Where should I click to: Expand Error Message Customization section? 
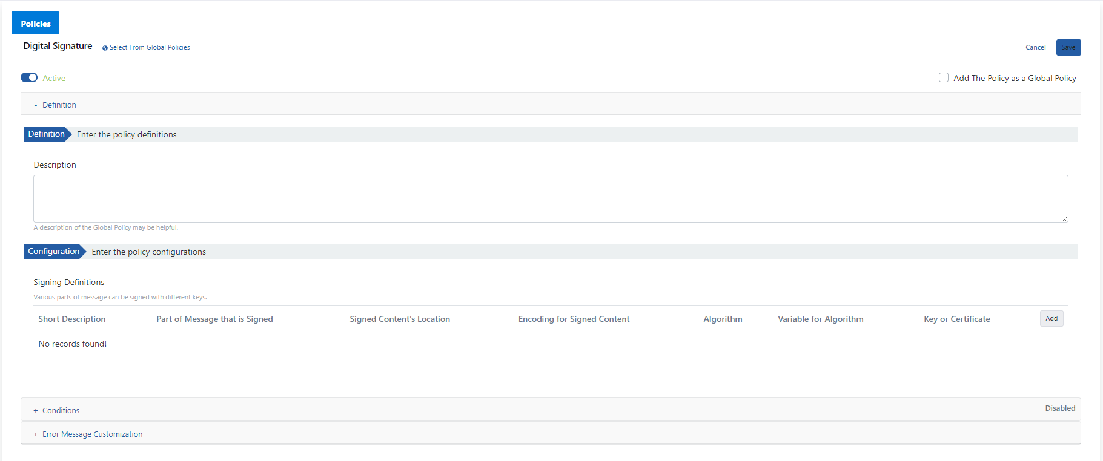click(x=92, y=434)
